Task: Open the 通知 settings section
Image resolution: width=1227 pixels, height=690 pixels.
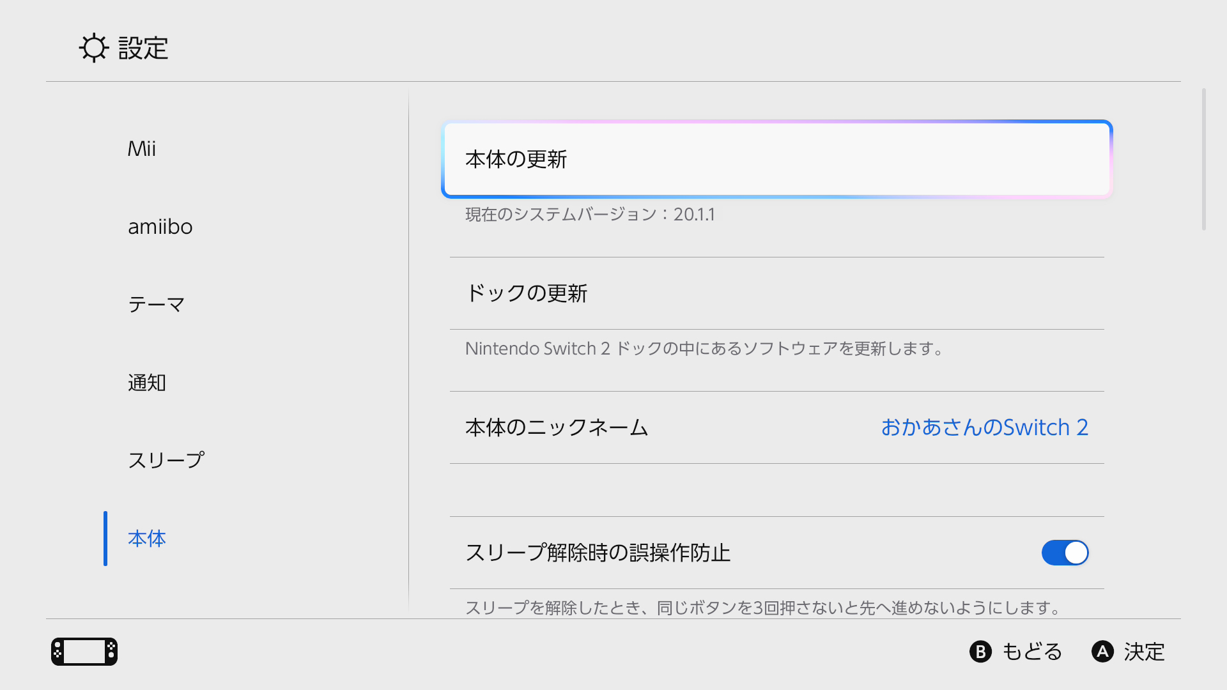Action: [147, 382]
